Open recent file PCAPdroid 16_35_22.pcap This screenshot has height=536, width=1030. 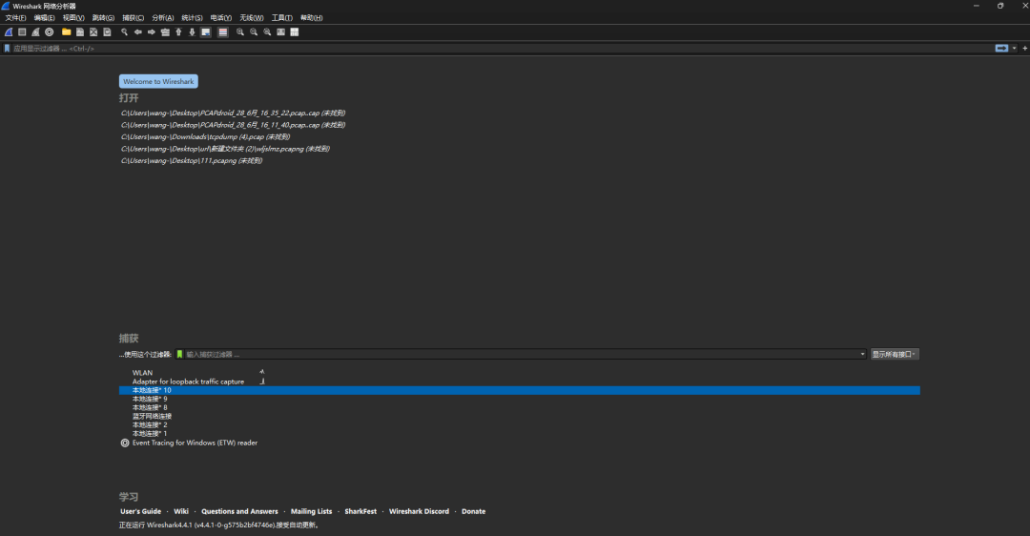234,113
